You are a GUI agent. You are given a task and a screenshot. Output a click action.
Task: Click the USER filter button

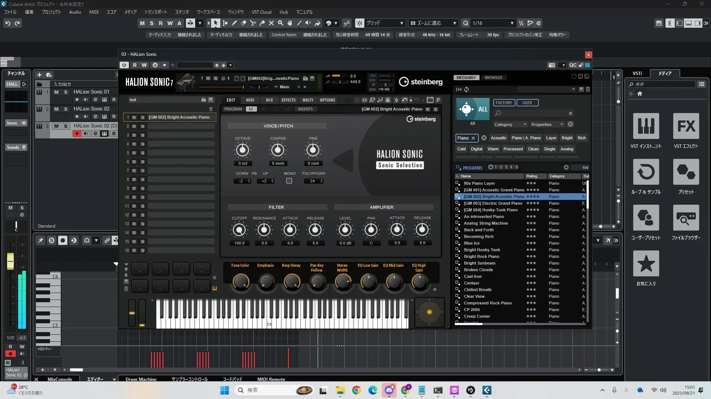(x=527, y=103)
